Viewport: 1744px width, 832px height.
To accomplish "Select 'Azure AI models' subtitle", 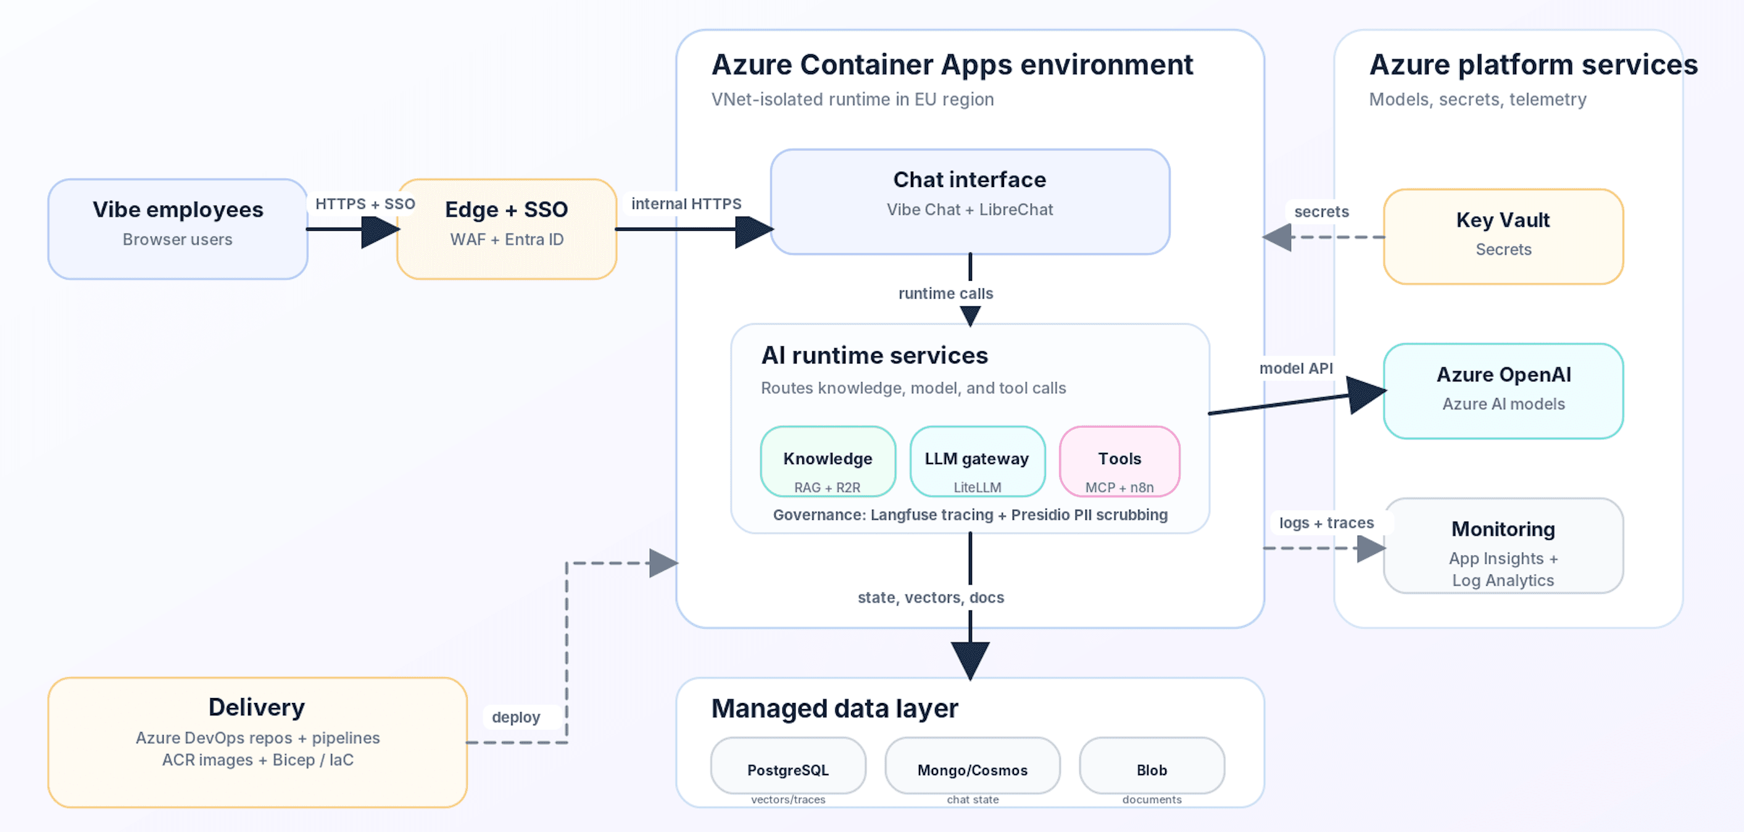I will tap(1503, 404).
